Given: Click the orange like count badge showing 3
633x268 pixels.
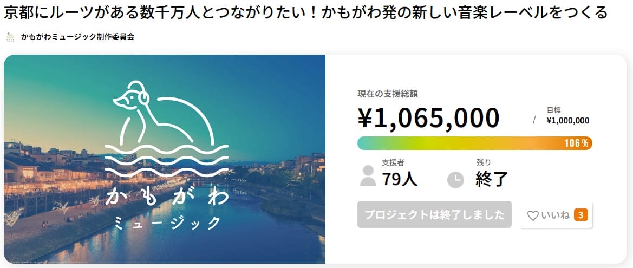Looking at the screenshot, I should pos(580,215).
